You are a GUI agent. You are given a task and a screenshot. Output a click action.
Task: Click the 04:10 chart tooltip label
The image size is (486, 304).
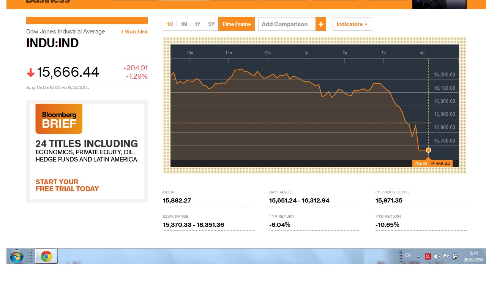tap(421, 164)
